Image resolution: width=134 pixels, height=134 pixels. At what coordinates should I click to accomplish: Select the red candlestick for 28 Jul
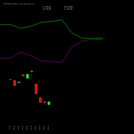click(x=40, y=100)
